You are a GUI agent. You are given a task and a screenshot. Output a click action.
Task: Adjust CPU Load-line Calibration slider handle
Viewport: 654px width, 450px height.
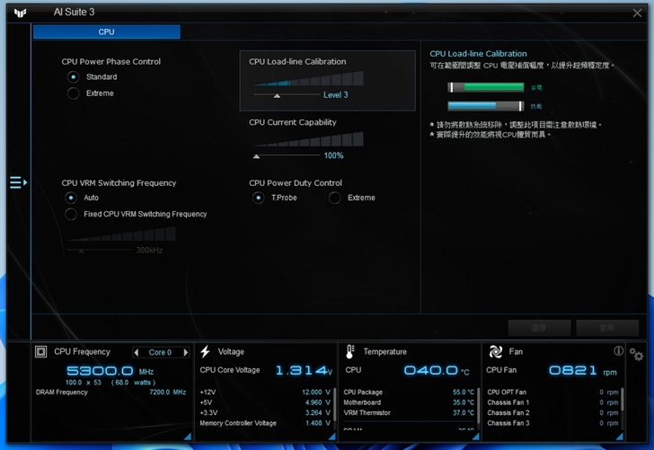coord(277,96)
